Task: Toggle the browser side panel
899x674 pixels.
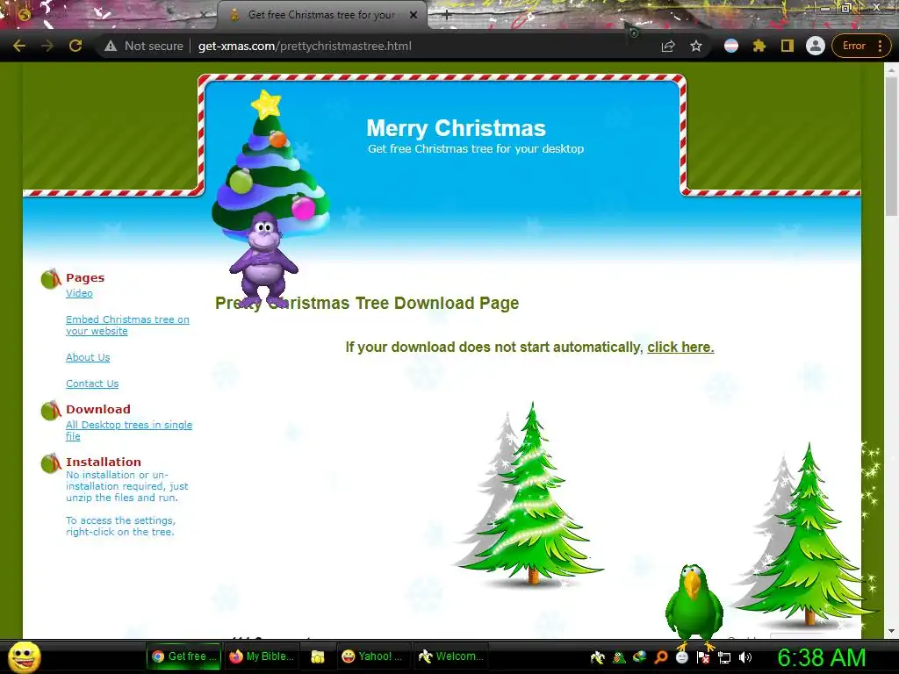Action: click(788, 46)
